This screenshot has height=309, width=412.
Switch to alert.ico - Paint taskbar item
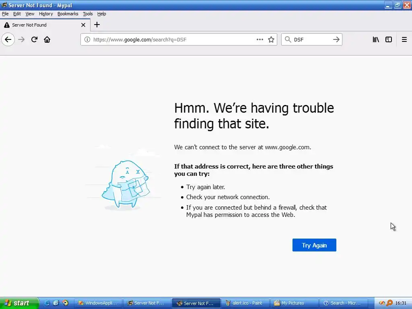246,303
